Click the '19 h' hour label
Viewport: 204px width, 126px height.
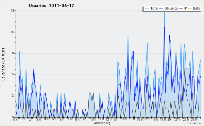[163, 120]
